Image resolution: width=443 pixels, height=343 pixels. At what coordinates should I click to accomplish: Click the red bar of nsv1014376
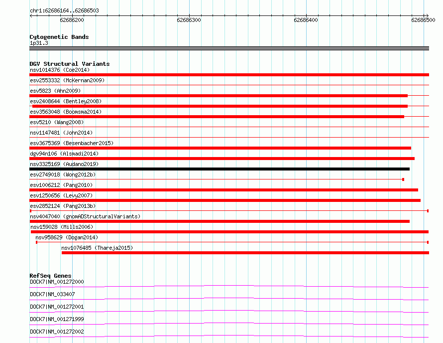pos(229,75)
